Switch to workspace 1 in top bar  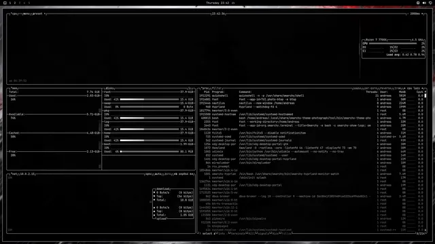[x=10, y=3]
